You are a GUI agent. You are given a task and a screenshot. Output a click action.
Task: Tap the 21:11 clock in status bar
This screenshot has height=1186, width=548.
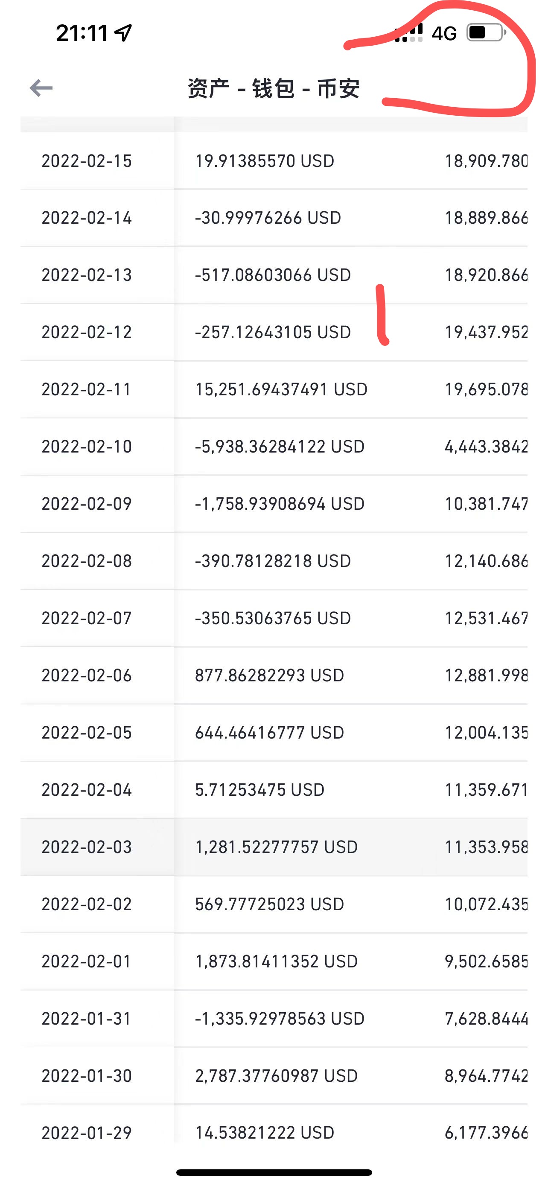pos(82,33)
